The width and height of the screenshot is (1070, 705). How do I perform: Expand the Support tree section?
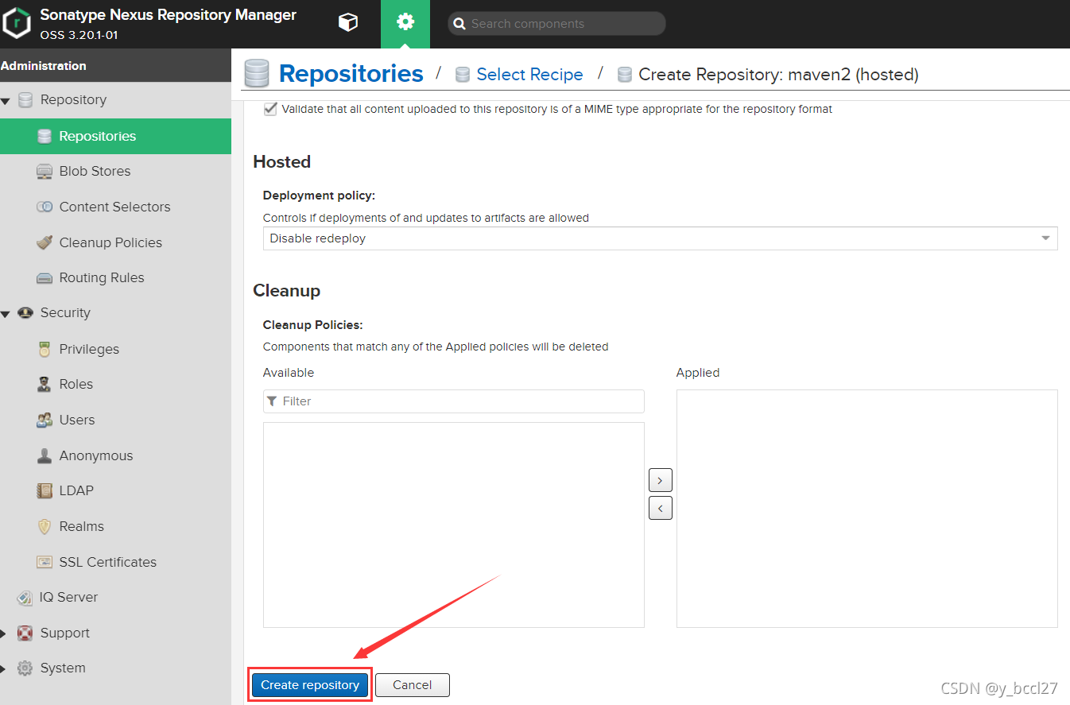[x=3, y=633]
